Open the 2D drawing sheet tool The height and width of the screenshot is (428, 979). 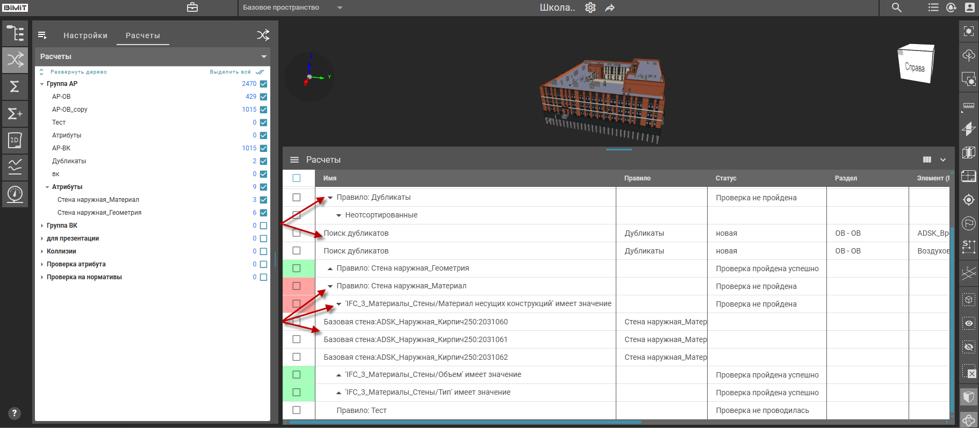pos(15,140)
